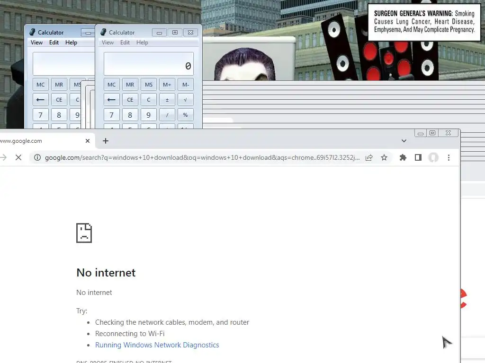The width and height of the screenshot is (485, 363).
Task: Click square root button in front Calculator
Action: [x=186, y=100]
